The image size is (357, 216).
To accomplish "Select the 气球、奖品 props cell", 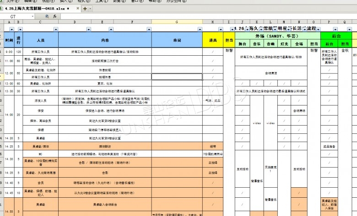I will coord(213,100).
